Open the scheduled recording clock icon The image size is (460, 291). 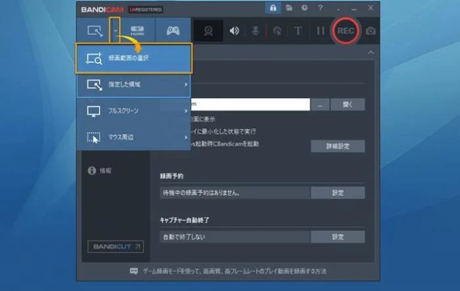(304, 8)
